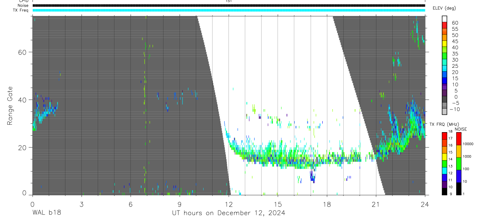Click the Noise label above the plot
The image size is (478, 221).
(23, 5)
